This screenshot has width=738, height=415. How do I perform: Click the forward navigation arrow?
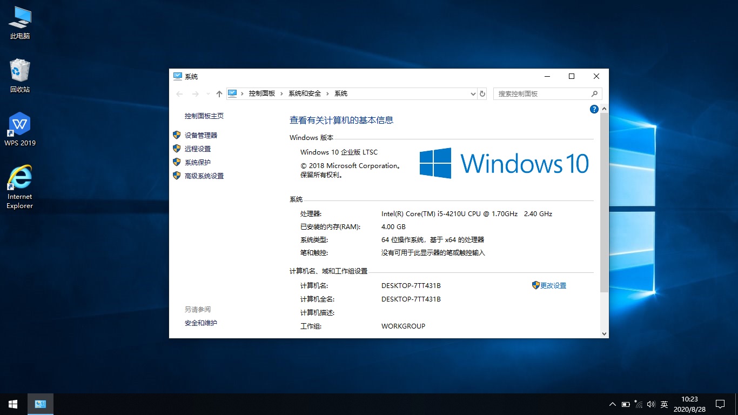pos(196,94)
